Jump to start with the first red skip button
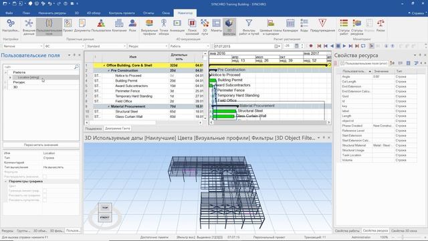This screenshot has height=241, width=428. (x=319, y=46)
